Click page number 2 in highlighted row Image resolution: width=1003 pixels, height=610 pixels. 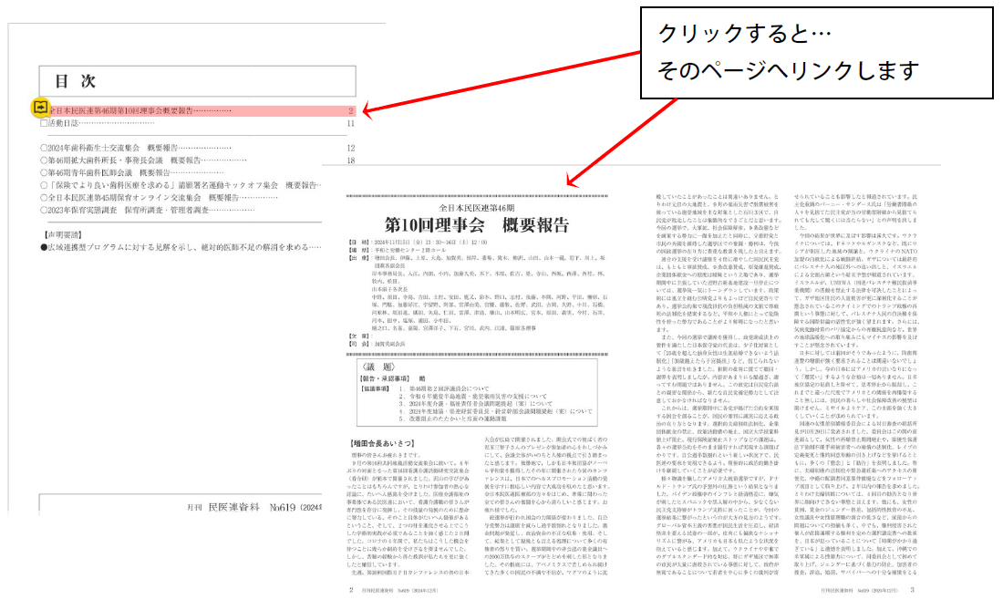[350, 110]
